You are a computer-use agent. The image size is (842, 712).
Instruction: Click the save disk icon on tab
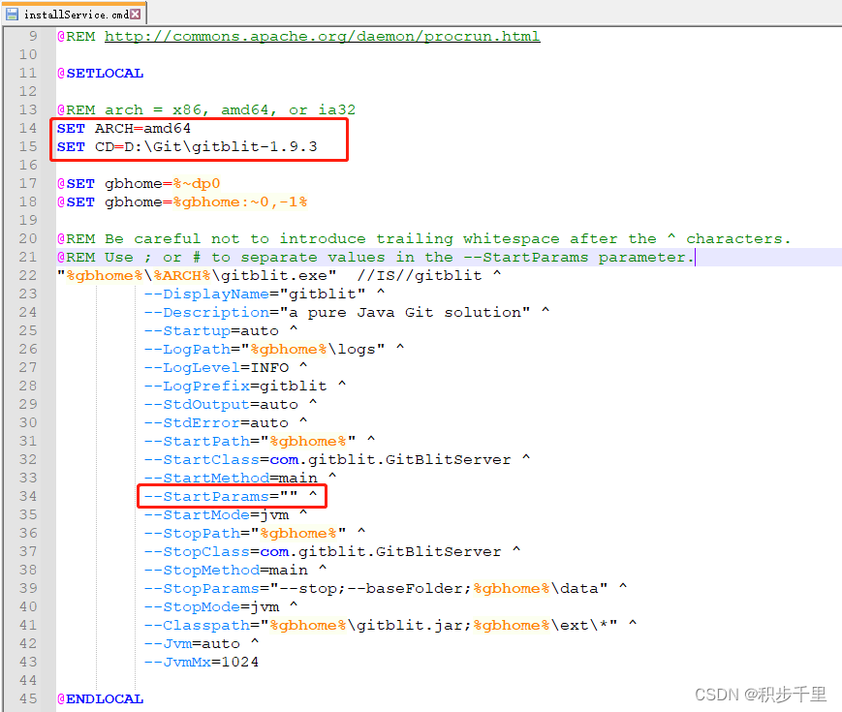tap(12, 14)
